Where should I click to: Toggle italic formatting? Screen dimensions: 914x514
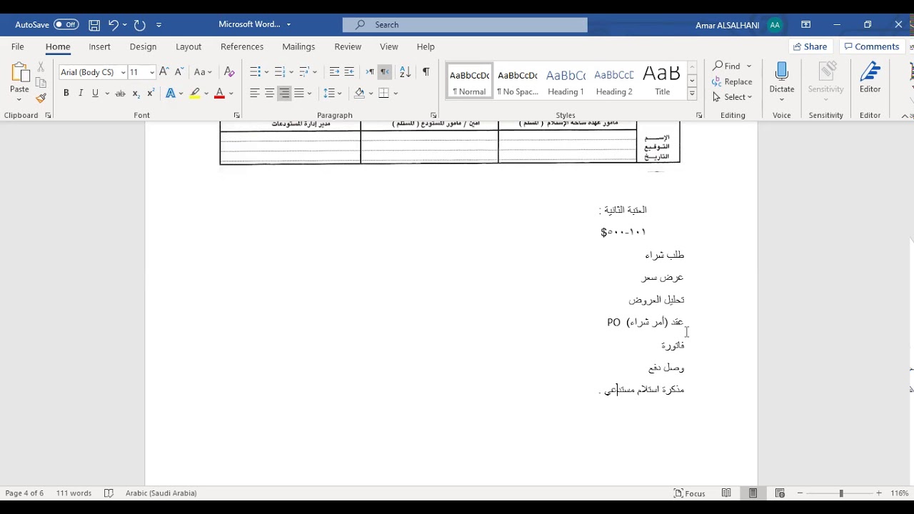81,94
